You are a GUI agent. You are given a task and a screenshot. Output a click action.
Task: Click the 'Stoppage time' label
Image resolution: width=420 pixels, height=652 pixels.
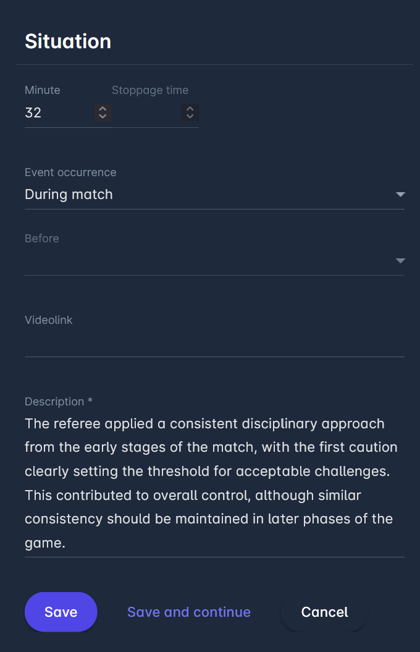(x=150, y=90)
